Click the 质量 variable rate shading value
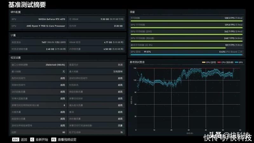Screen dimensions: 254x143 coord(120,126)
